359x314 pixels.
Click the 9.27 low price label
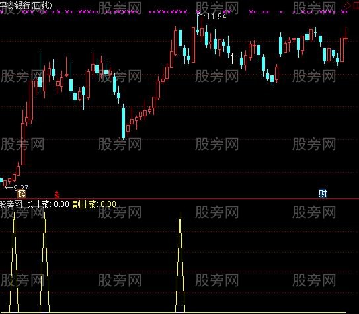[21, 188]
